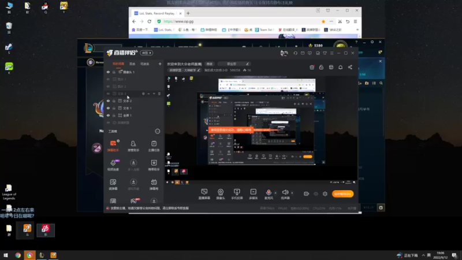Open streaming settings gear near start button
This screenshot has width=462, height=260.
[325, 194]
